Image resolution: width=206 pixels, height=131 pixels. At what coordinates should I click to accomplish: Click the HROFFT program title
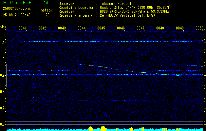pos(20,3)
